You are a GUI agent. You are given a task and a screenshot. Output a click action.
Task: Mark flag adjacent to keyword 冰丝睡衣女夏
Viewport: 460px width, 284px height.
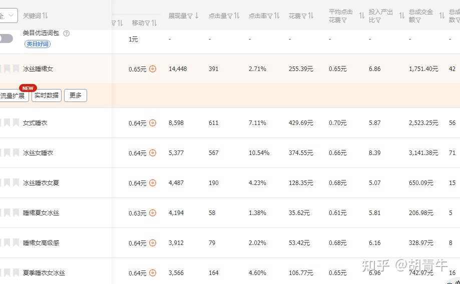click(16, 183)
